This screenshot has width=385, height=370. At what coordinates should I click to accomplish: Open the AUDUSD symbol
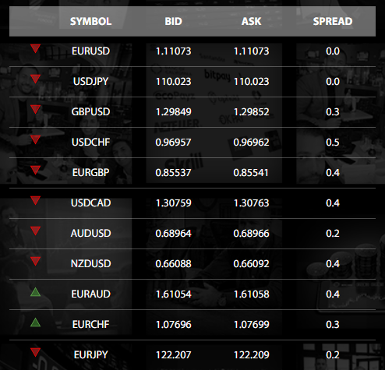[90, 234]
